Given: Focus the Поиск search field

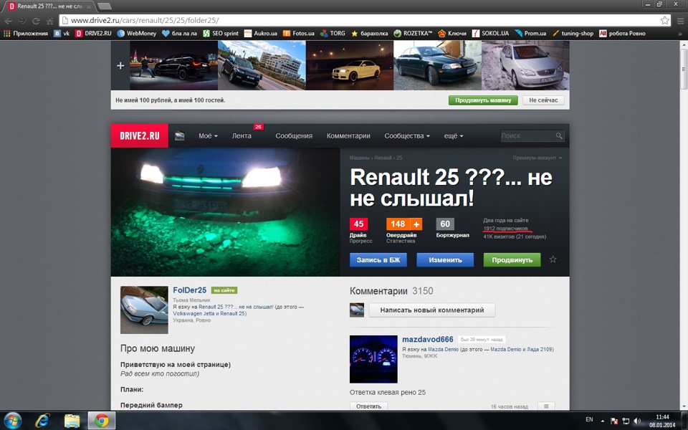Looking at the screenshot, I should pyautogui.click(x=528, y=136).
